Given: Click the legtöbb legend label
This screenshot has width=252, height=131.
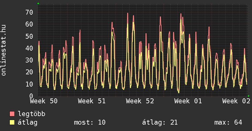Looking at the screenshot, I should 31,114.
